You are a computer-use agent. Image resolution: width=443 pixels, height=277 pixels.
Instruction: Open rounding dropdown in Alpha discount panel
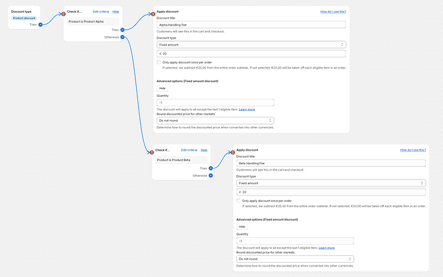pyautogui.click(x=215, y=121)
